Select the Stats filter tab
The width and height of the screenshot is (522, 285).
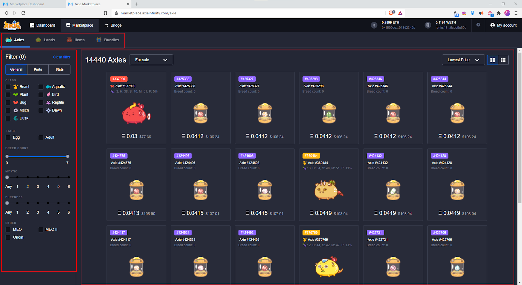(60, 69)
